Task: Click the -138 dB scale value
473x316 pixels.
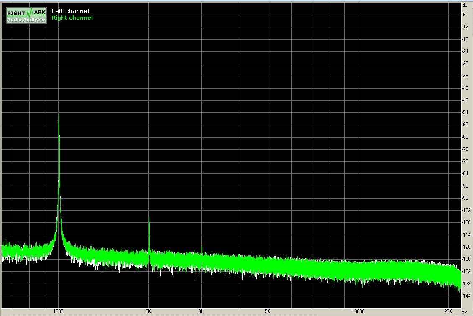Action: 466,284
